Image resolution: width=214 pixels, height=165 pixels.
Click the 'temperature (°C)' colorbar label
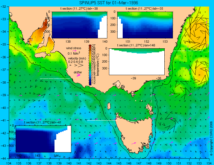click(x=98, y=65)
